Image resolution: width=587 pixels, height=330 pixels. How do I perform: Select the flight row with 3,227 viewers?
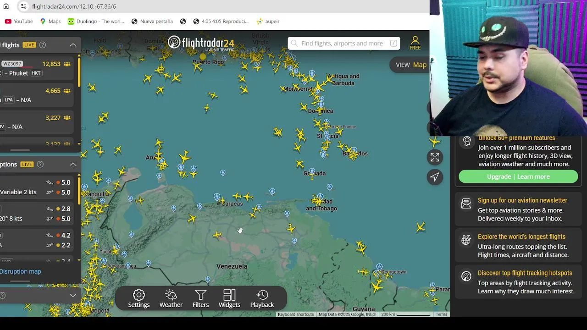coord(37,122)
